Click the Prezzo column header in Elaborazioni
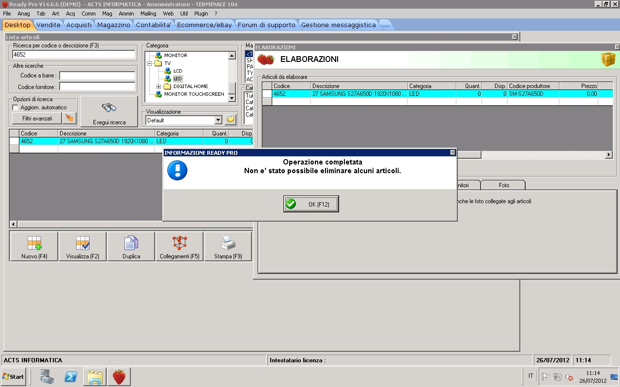Screen dimensions: 620x387 [x=579, y=86]
